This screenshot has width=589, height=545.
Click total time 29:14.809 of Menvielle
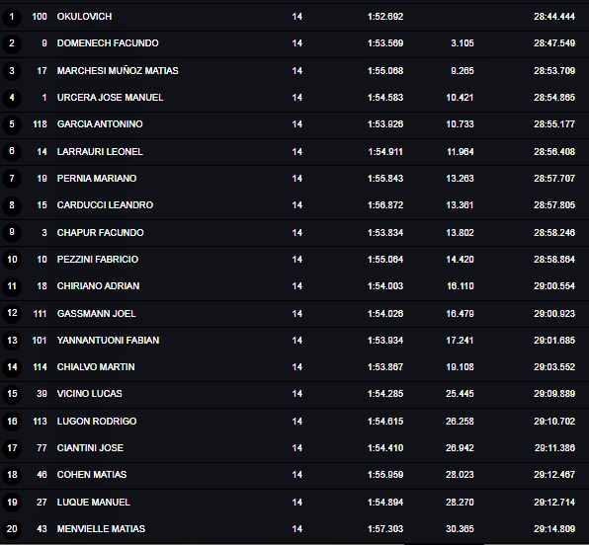[554, 529]
